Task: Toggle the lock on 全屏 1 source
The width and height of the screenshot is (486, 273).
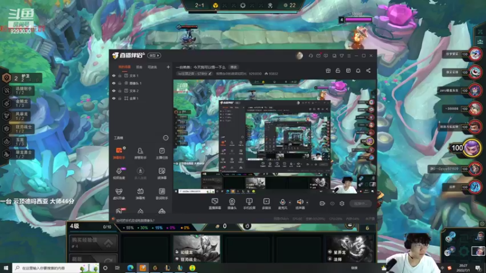Action: (120, 98)
